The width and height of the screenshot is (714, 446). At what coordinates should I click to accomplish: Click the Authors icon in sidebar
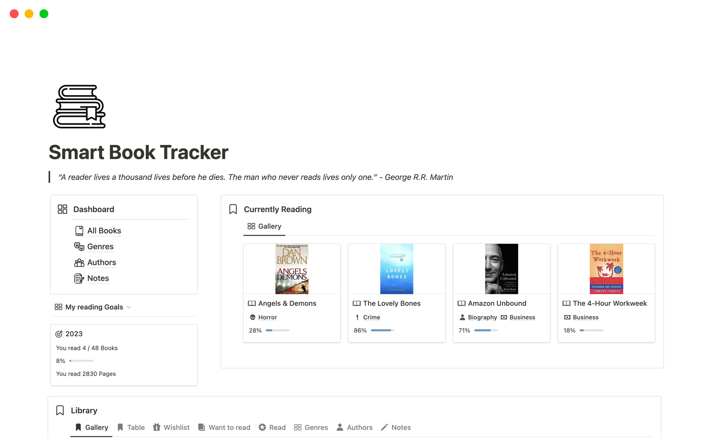click(80, 262)
